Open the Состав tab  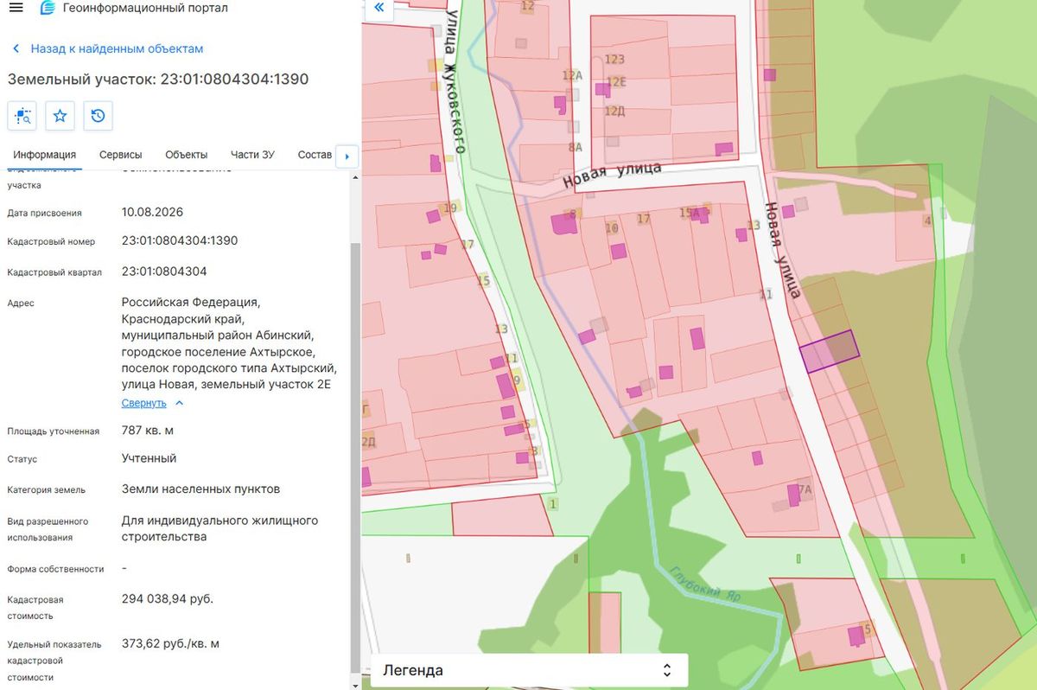coord(315,155)
